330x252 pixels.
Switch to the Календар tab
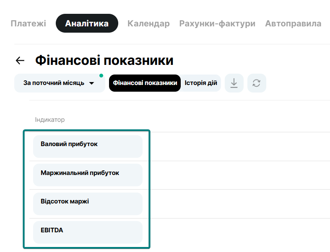pyautogui.click(x=148, y=23)
